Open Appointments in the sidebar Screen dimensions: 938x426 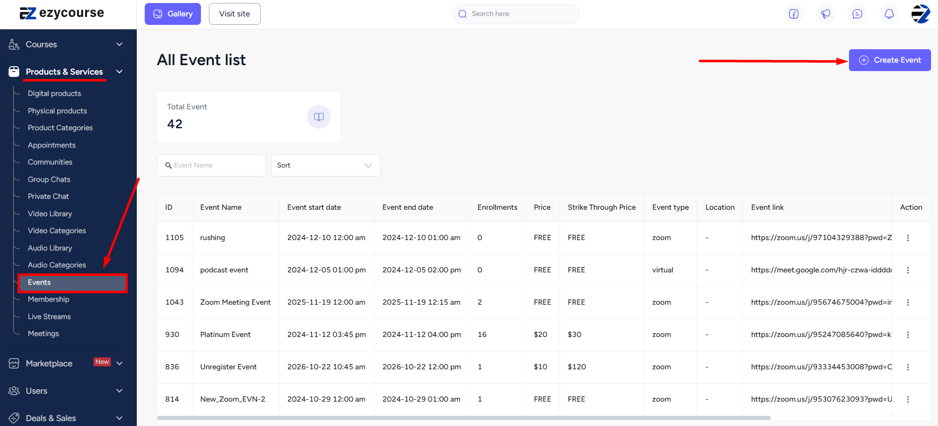pyautogui.click(x=52, y=145)
